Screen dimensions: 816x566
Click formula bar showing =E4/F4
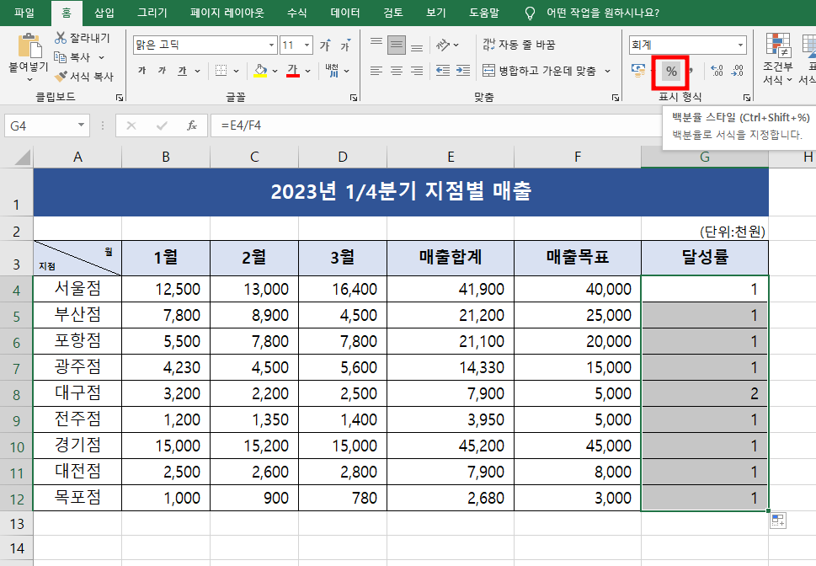(435, 125)
